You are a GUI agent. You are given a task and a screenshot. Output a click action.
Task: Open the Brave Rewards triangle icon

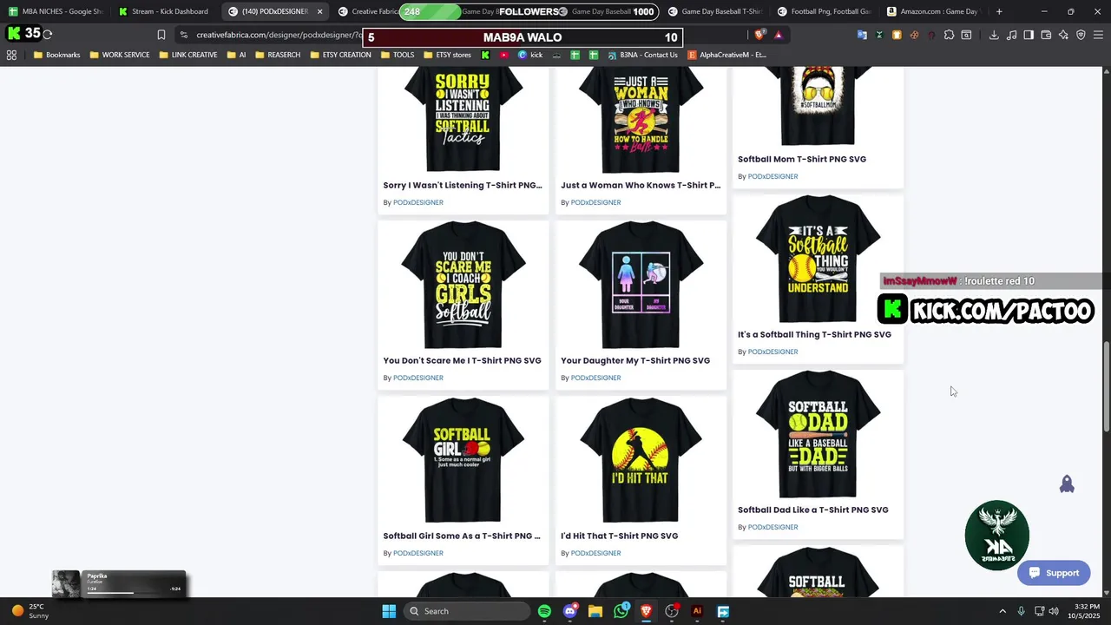click(778, 35)
